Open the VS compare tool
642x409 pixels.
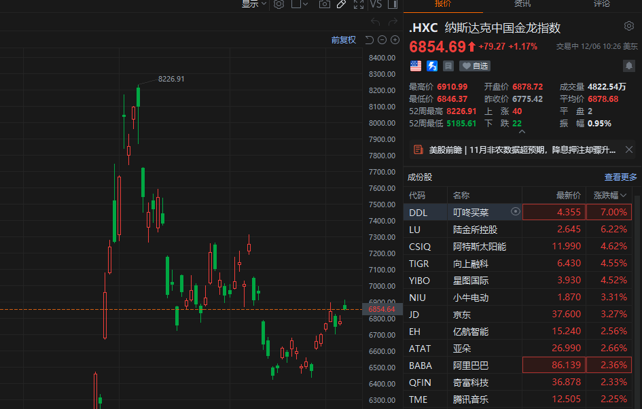click(376, 4)
